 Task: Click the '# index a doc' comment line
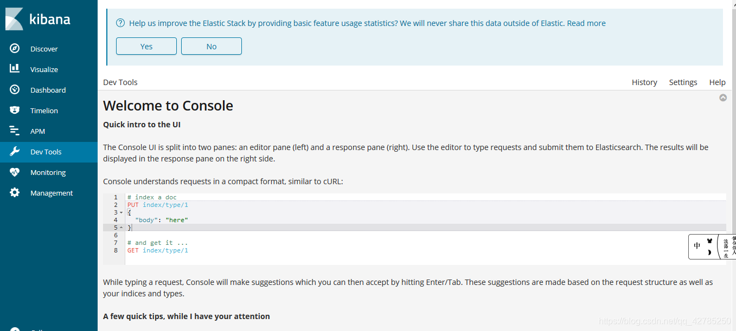152,197
